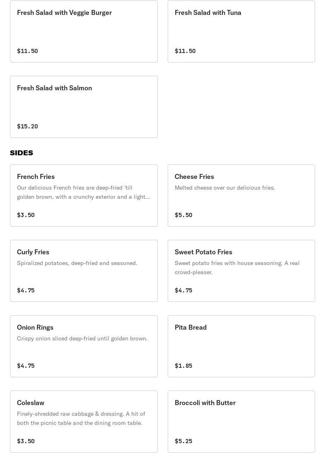Click the SIDES section heading
Screen dimensions: 325x456
click(x=22, y=153)
